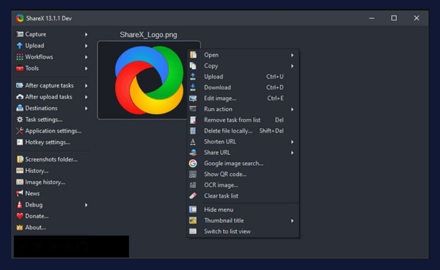Viewport: 440px width, 270px height.
Task: Click the Destinations icon
Action: tap(20, 108)
